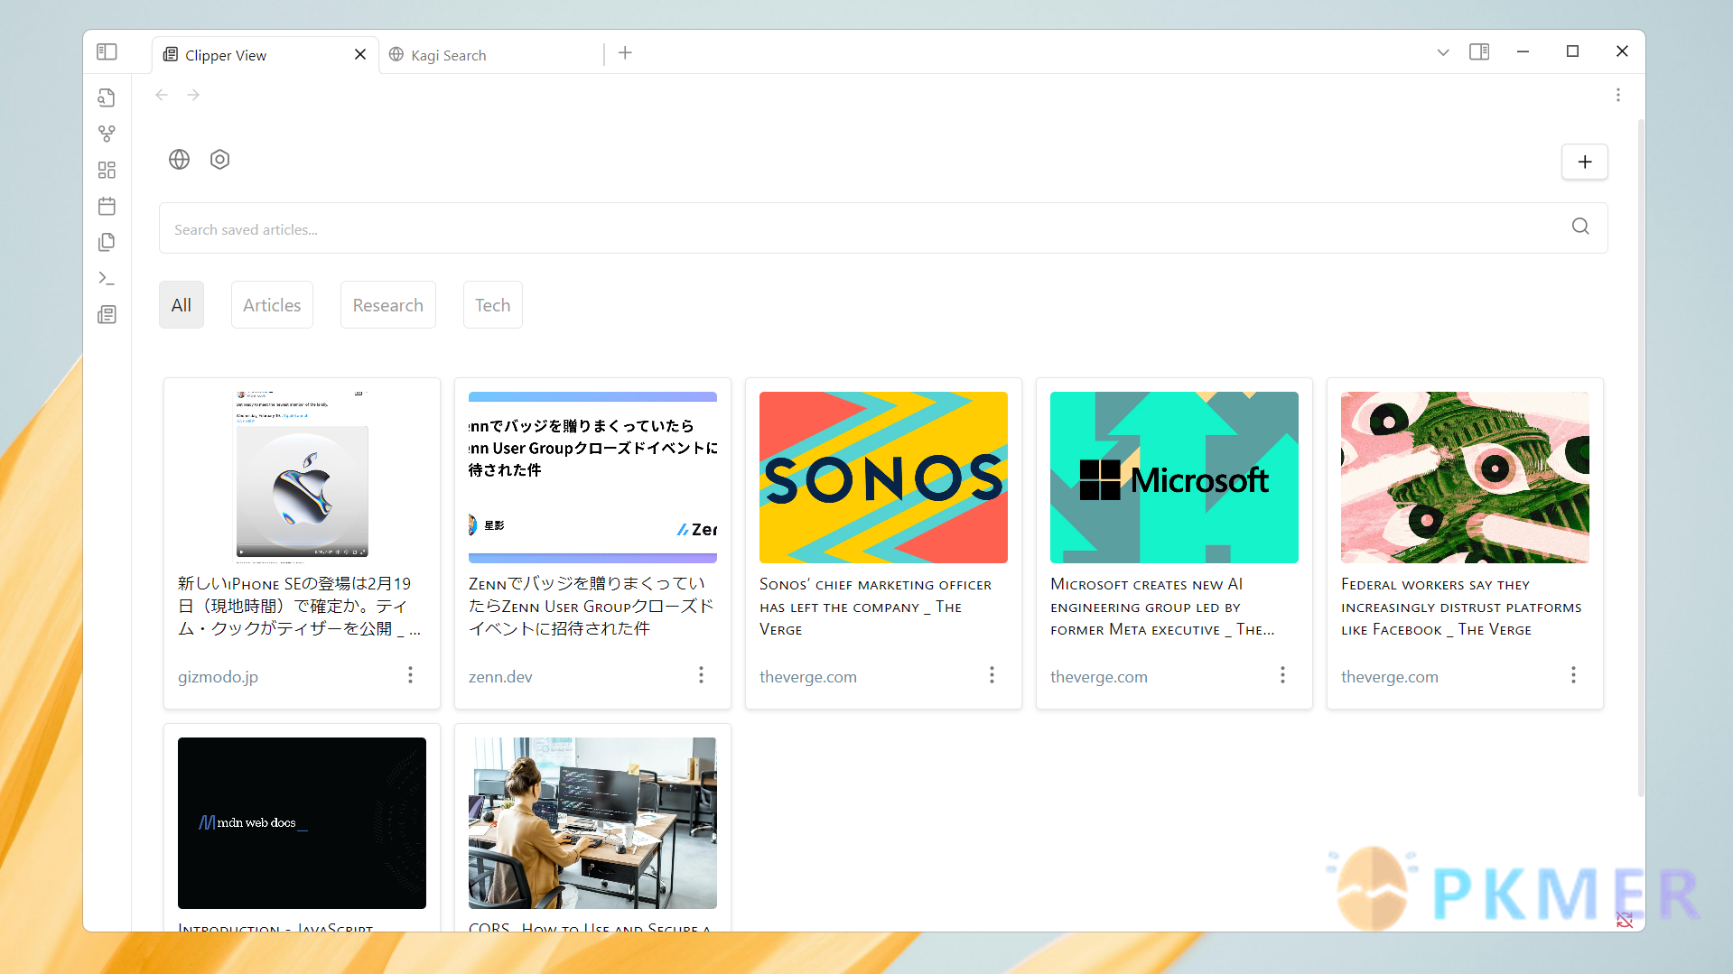The width and height of the screenshot is (1733, 974).
Task: Close the Clipper View tab
Action: (x=360, y=54)
